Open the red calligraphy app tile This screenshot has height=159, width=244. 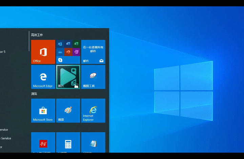(x=43, y=142)
